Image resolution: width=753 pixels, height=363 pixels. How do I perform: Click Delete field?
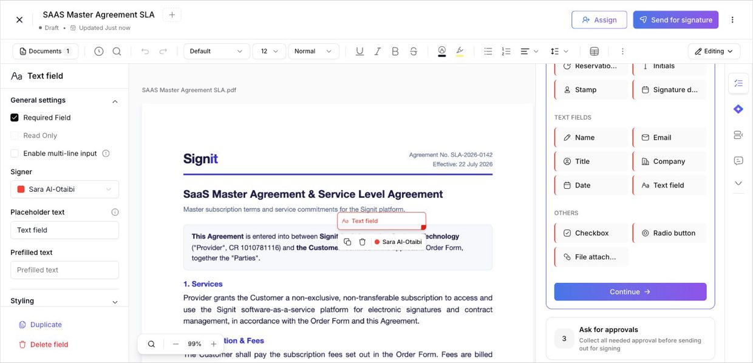pos(43,344)
